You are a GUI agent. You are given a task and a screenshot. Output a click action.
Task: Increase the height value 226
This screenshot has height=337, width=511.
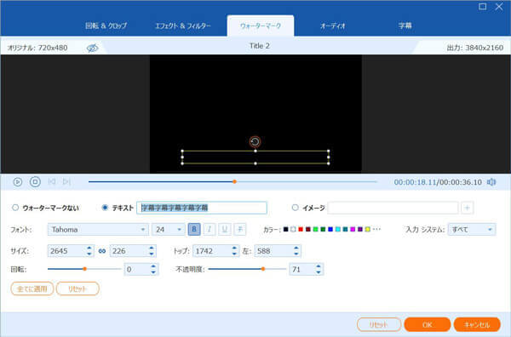(x=152, y=248)
